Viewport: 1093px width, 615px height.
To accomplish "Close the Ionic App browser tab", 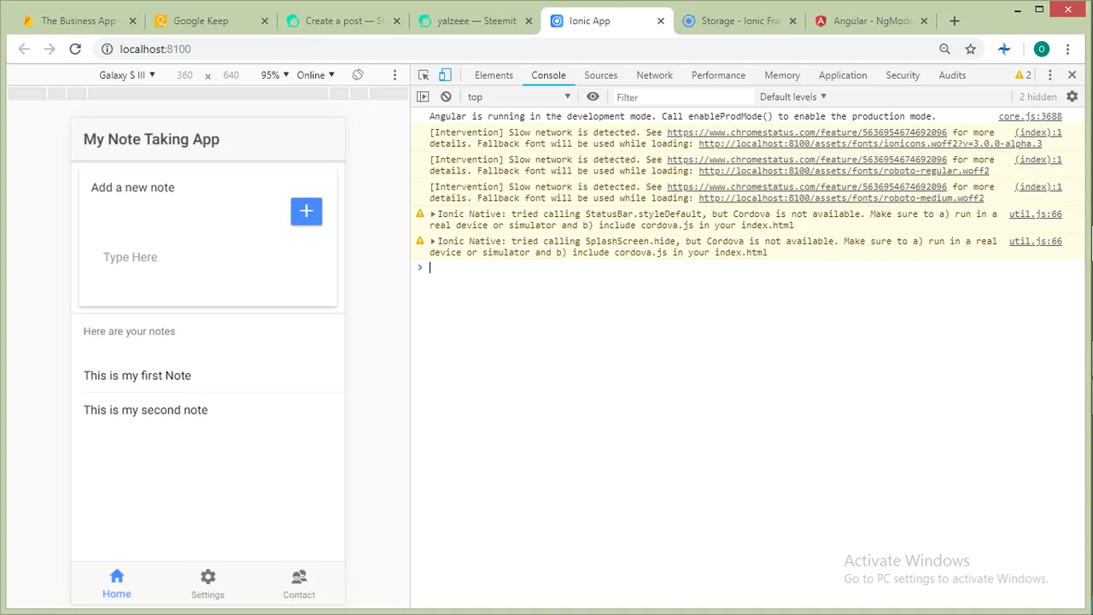I will [660, 20].
